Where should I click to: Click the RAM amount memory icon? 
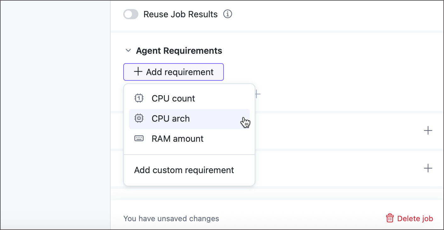139,139
